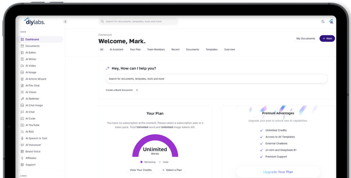Click the Remaining legend color dot

pos(141,162)
